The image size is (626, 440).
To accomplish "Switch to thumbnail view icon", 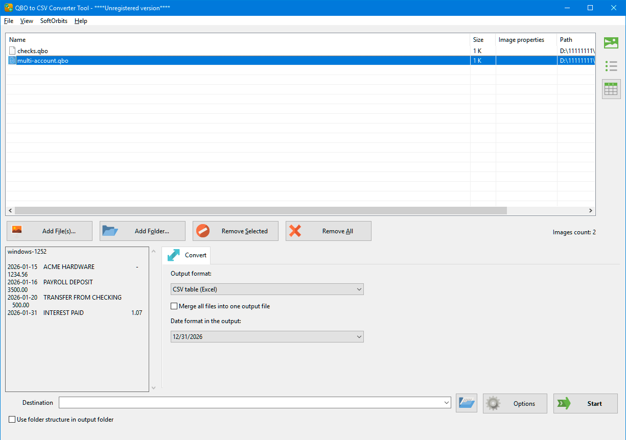I will coord(611,43).
